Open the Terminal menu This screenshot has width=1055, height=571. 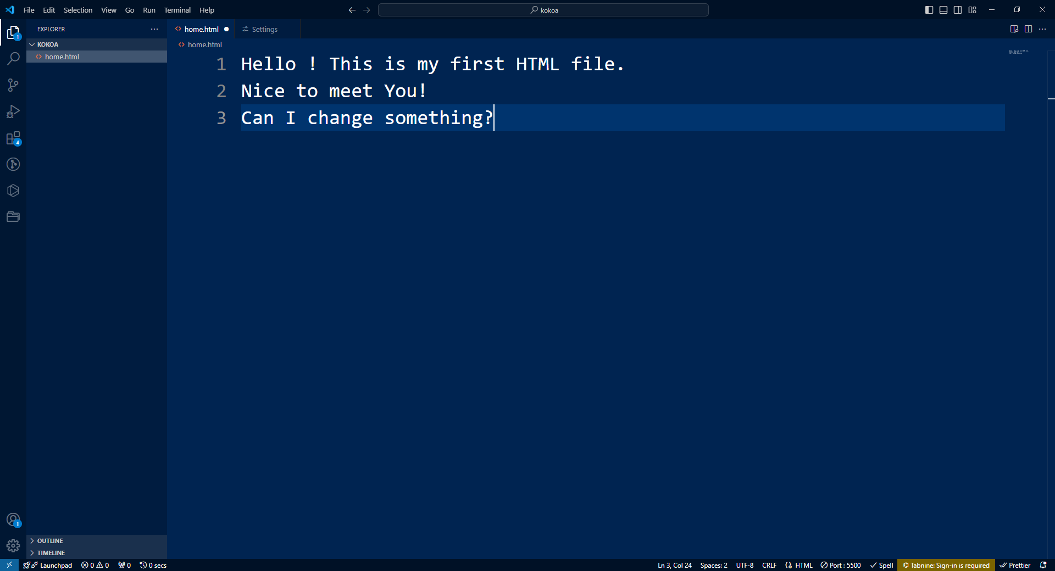pos(177,10)
